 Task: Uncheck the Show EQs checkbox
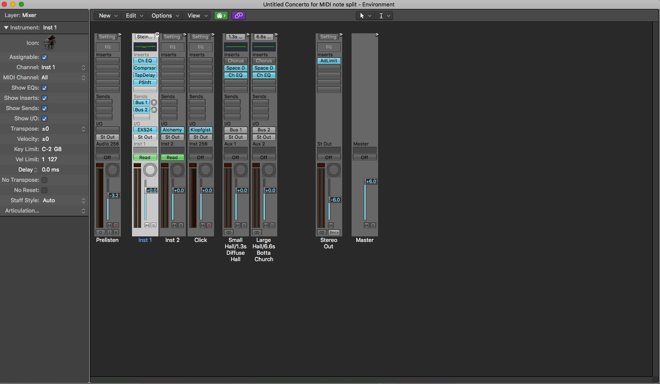click(44, 88)
